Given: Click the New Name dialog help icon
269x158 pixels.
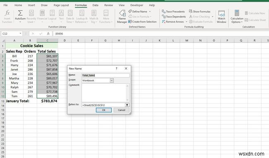Looking at the screenshot, I should coord(116,68).
